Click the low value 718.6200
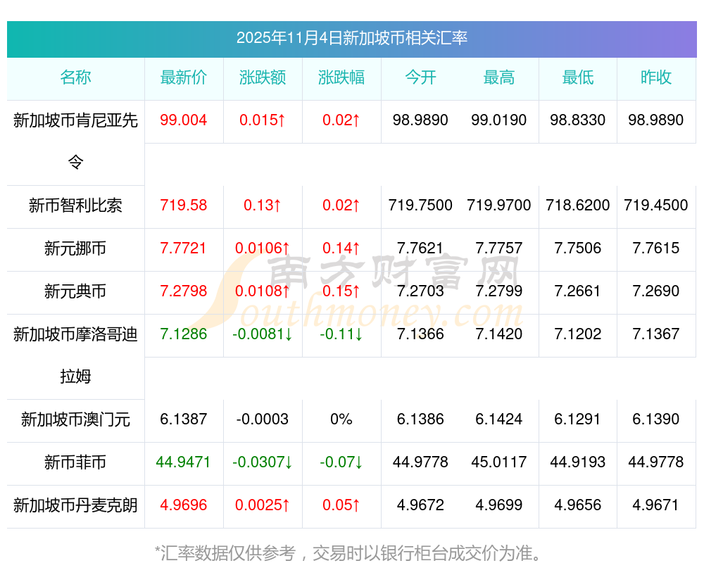 click(x=578, y=205)
